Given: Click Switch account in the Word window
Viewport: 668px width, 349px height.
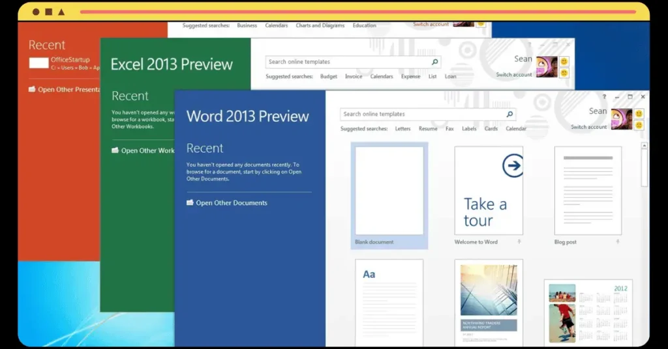Looking at the screenshot, I should pyautogui.click(x=589, y=127).
